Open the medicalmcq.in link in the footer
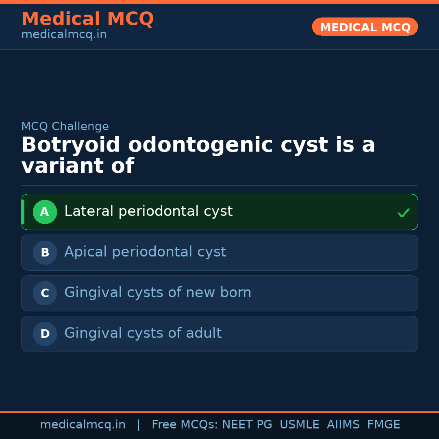Image resolution: width=439 pixels, height=439 pixels. tap(83, 425)
